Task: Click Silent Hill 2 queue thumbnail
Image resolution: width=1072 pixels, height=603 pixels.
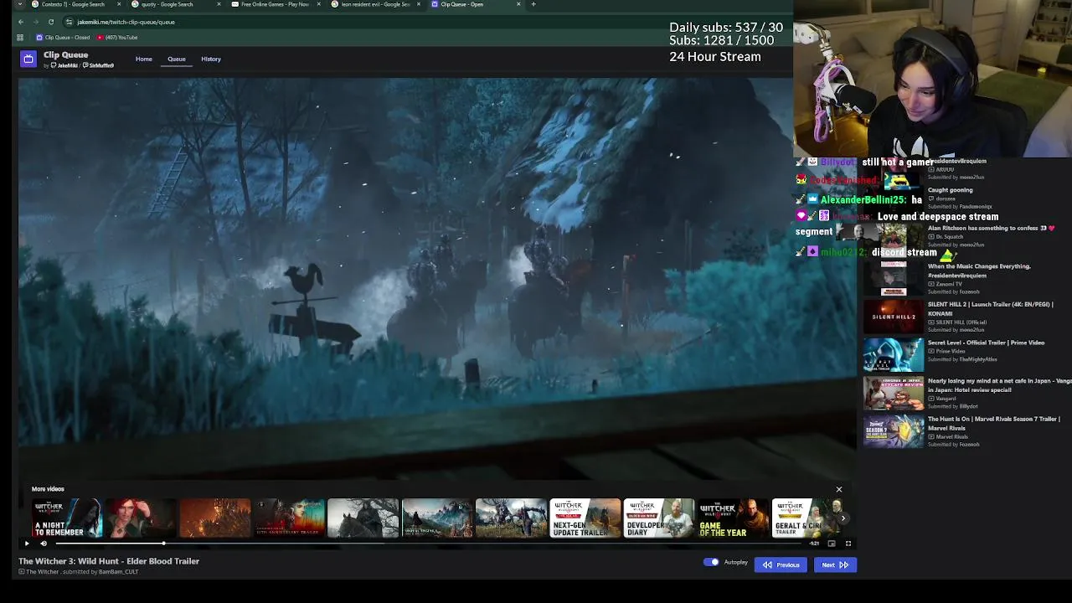Action: (x=894, y=317)
